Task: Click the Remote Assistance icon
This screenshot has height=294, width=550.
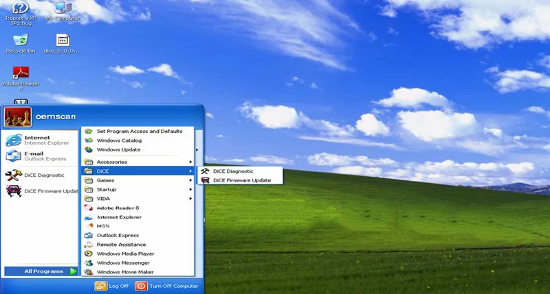Action: click(89, 245)
